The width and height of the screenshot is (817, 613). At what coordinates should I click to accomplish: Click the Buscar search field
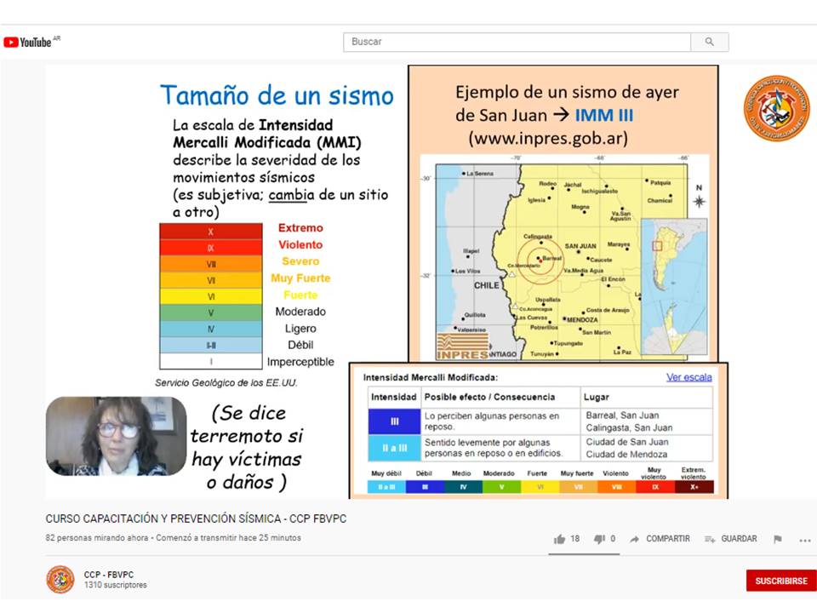click(x=517, y=42)
